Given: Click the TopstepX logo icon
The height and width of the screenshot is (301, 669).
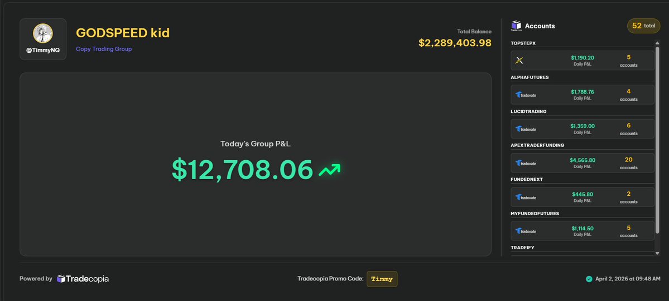Looking at the screenshot, I should click(519, 61).
